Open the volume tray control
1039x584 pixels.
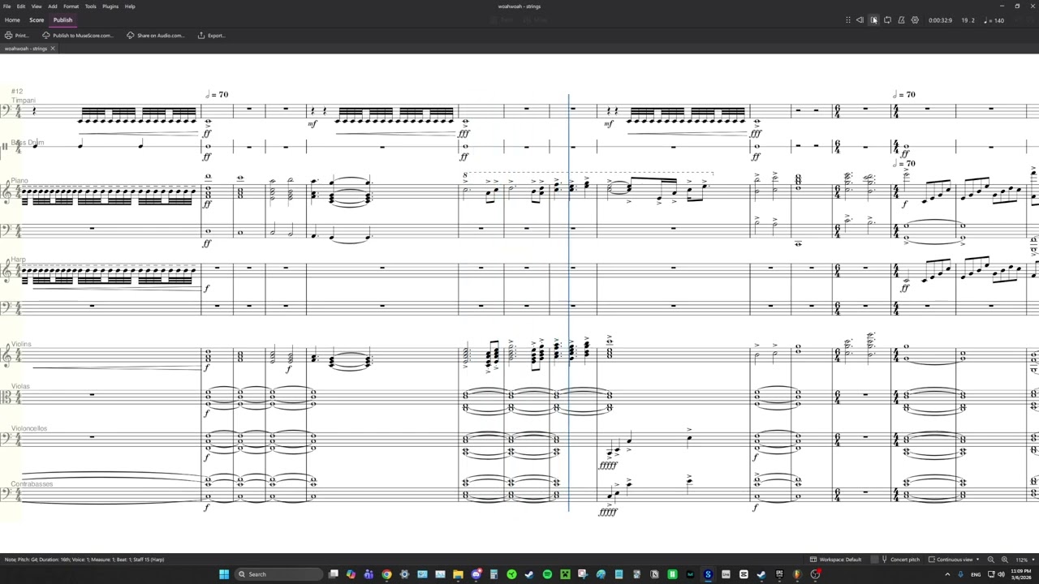[x=1001, y=574]
